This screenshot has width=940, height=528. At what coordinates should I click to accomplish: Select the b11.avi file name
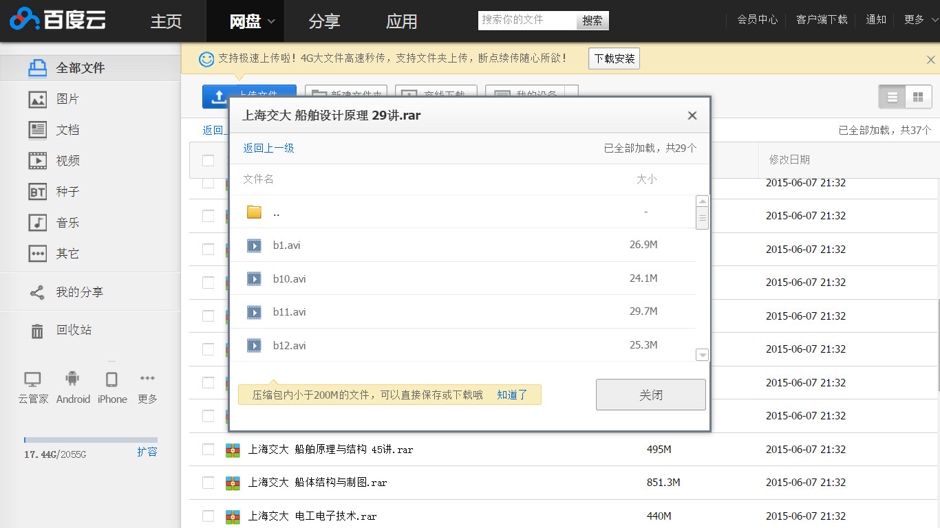tap(289, 312)
